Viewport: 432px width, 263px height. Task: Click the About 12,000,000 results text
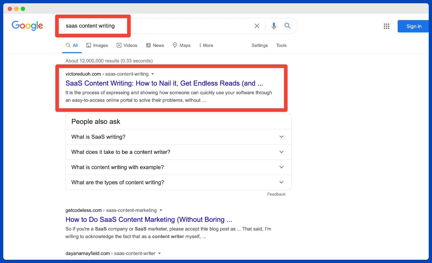[109, 61]
